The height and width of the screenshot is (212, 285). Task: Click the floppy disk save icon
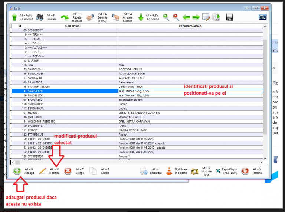point(229,17)
